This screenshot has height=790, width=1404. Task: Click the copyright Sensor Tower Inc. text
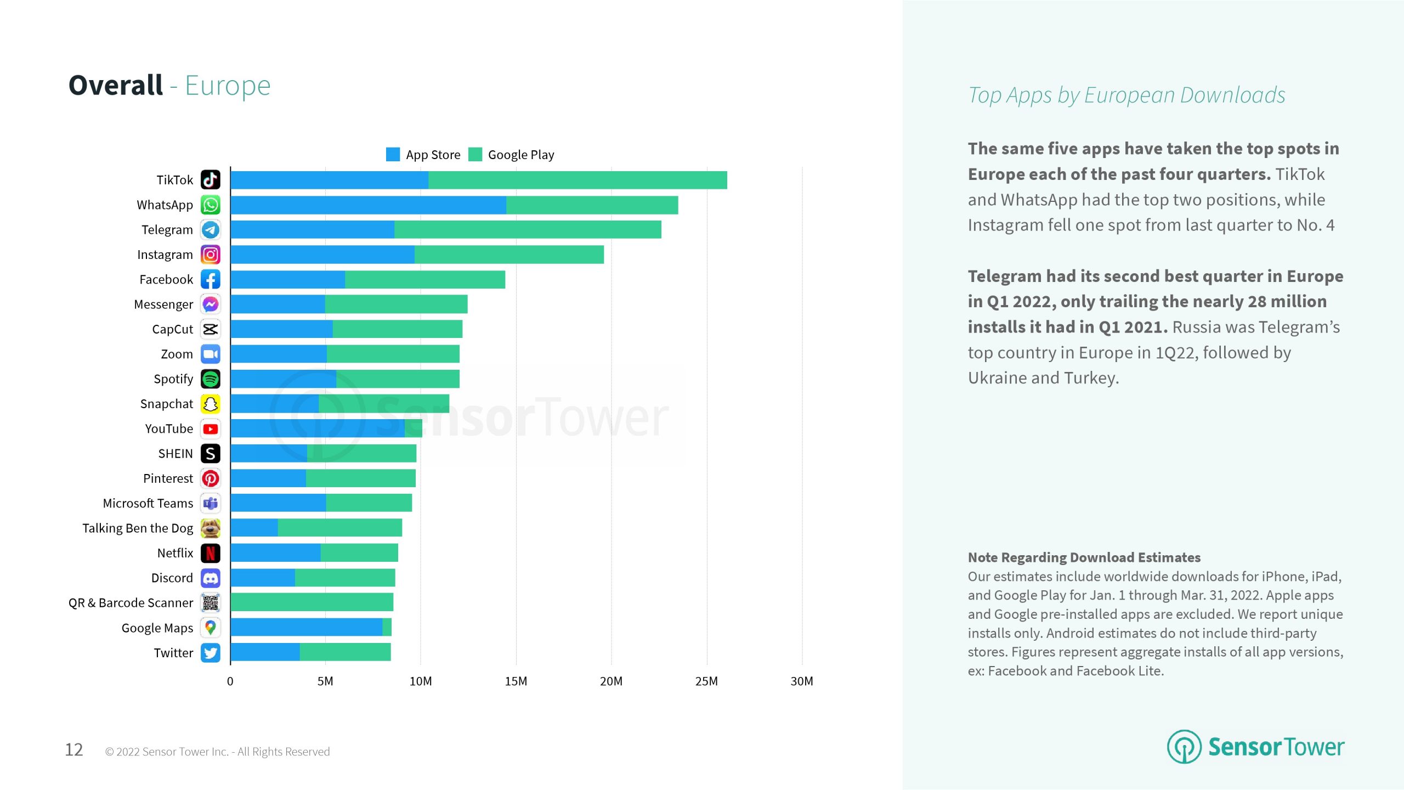pyautogui.click(x=217, y=752)
